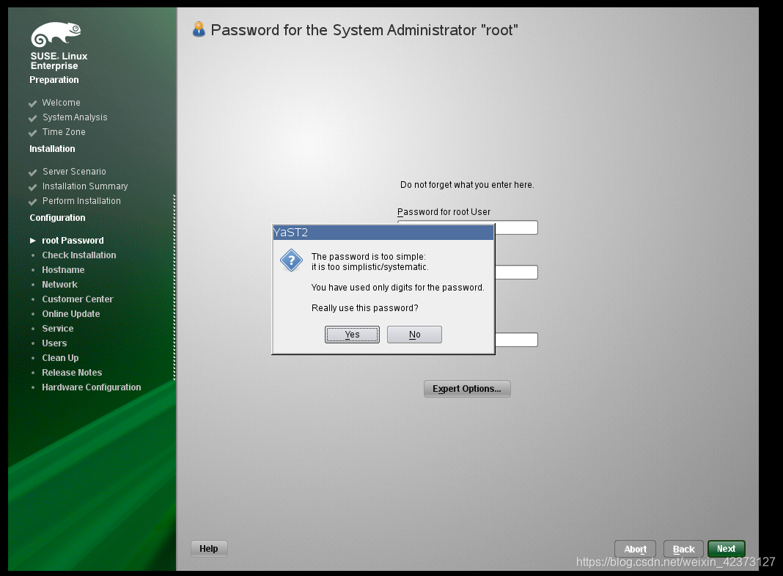The width and height of the screenshot is (783, 576).
Task: Select Check Installation step
Action: [79, 255]
